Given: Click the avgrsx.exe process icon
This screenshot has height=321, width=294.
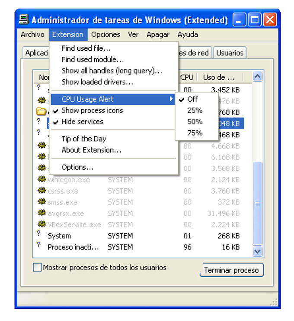Looking at the screenshot, I should (42, 213).
